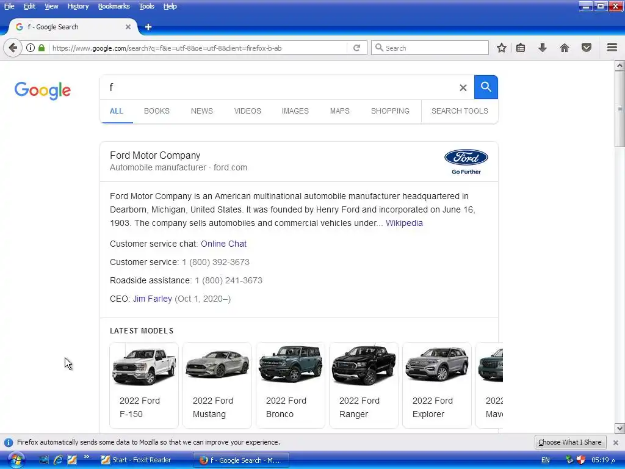Image resolution: width=625 pixels, height=469 pixels.
Task: Open a new tab with the plus icon
Action: pos(148,27)
